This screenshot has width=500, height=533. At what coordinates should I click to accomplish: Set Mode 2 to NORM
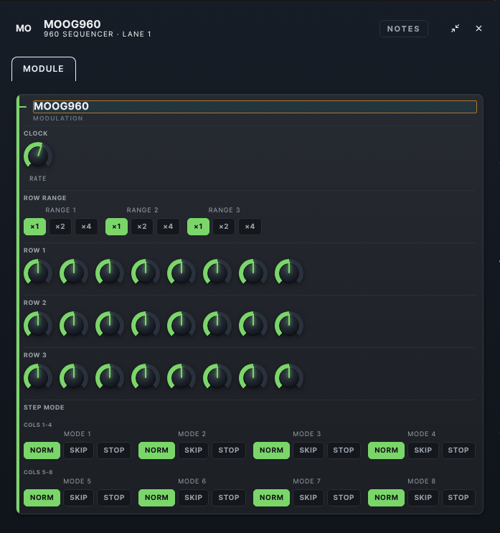[x=156, y=451]
